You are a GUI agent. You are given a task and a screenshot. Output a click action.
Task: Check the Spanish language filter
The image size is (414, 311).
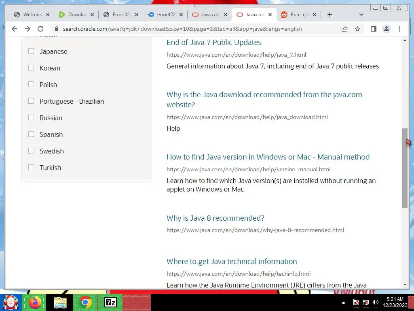pos(31,134)
